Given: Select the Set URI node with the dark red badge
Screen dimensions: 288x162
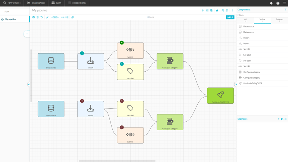Looking at the screenshot, I should [x=130, y=135].
